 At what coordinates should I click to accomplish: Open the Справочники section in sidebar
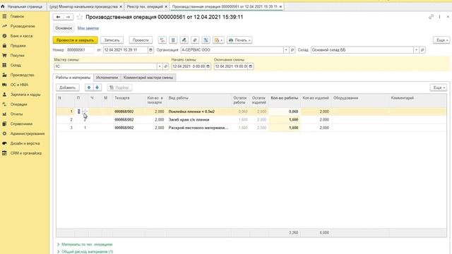click(21, 124)
